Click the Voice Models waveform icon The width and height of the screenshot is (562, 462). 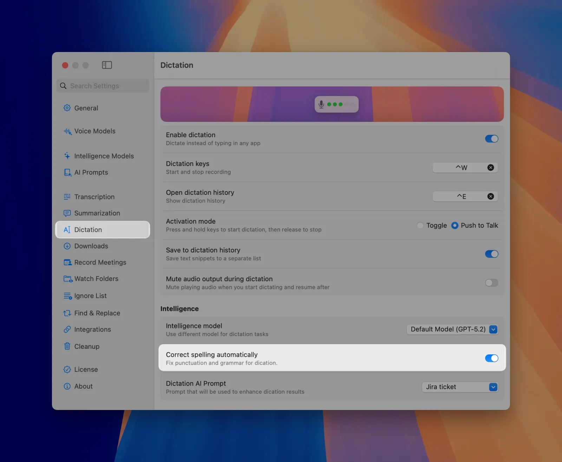click(x=67, y=131)
